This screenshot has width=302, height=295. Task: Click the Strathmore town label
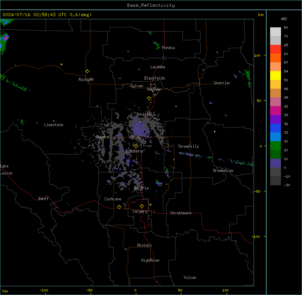click(x=181, y=213)
